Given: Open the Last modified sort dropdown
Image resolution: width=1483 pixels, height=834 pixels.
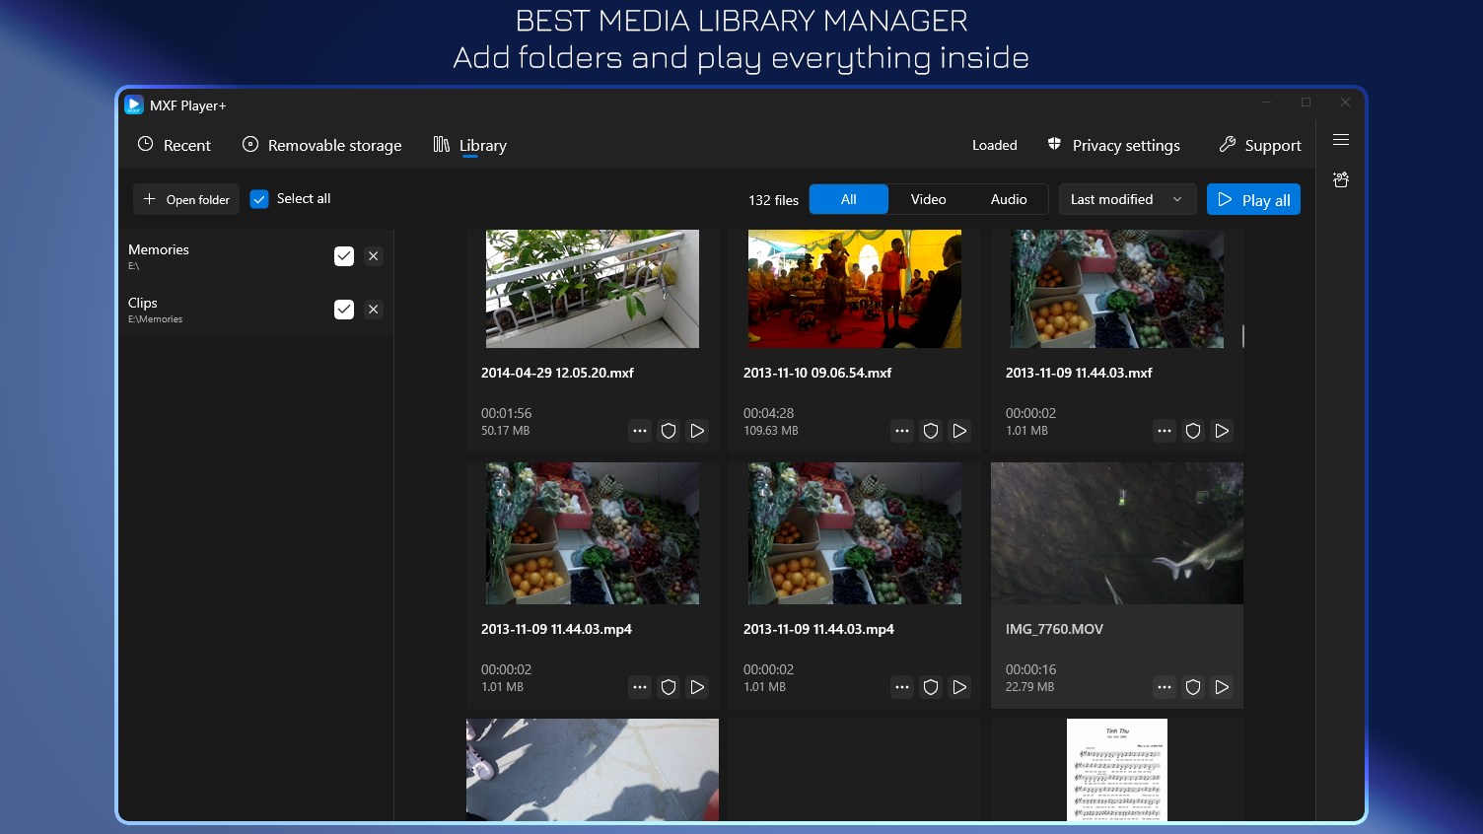Looking at the screenshot, I should (1127, 198).
